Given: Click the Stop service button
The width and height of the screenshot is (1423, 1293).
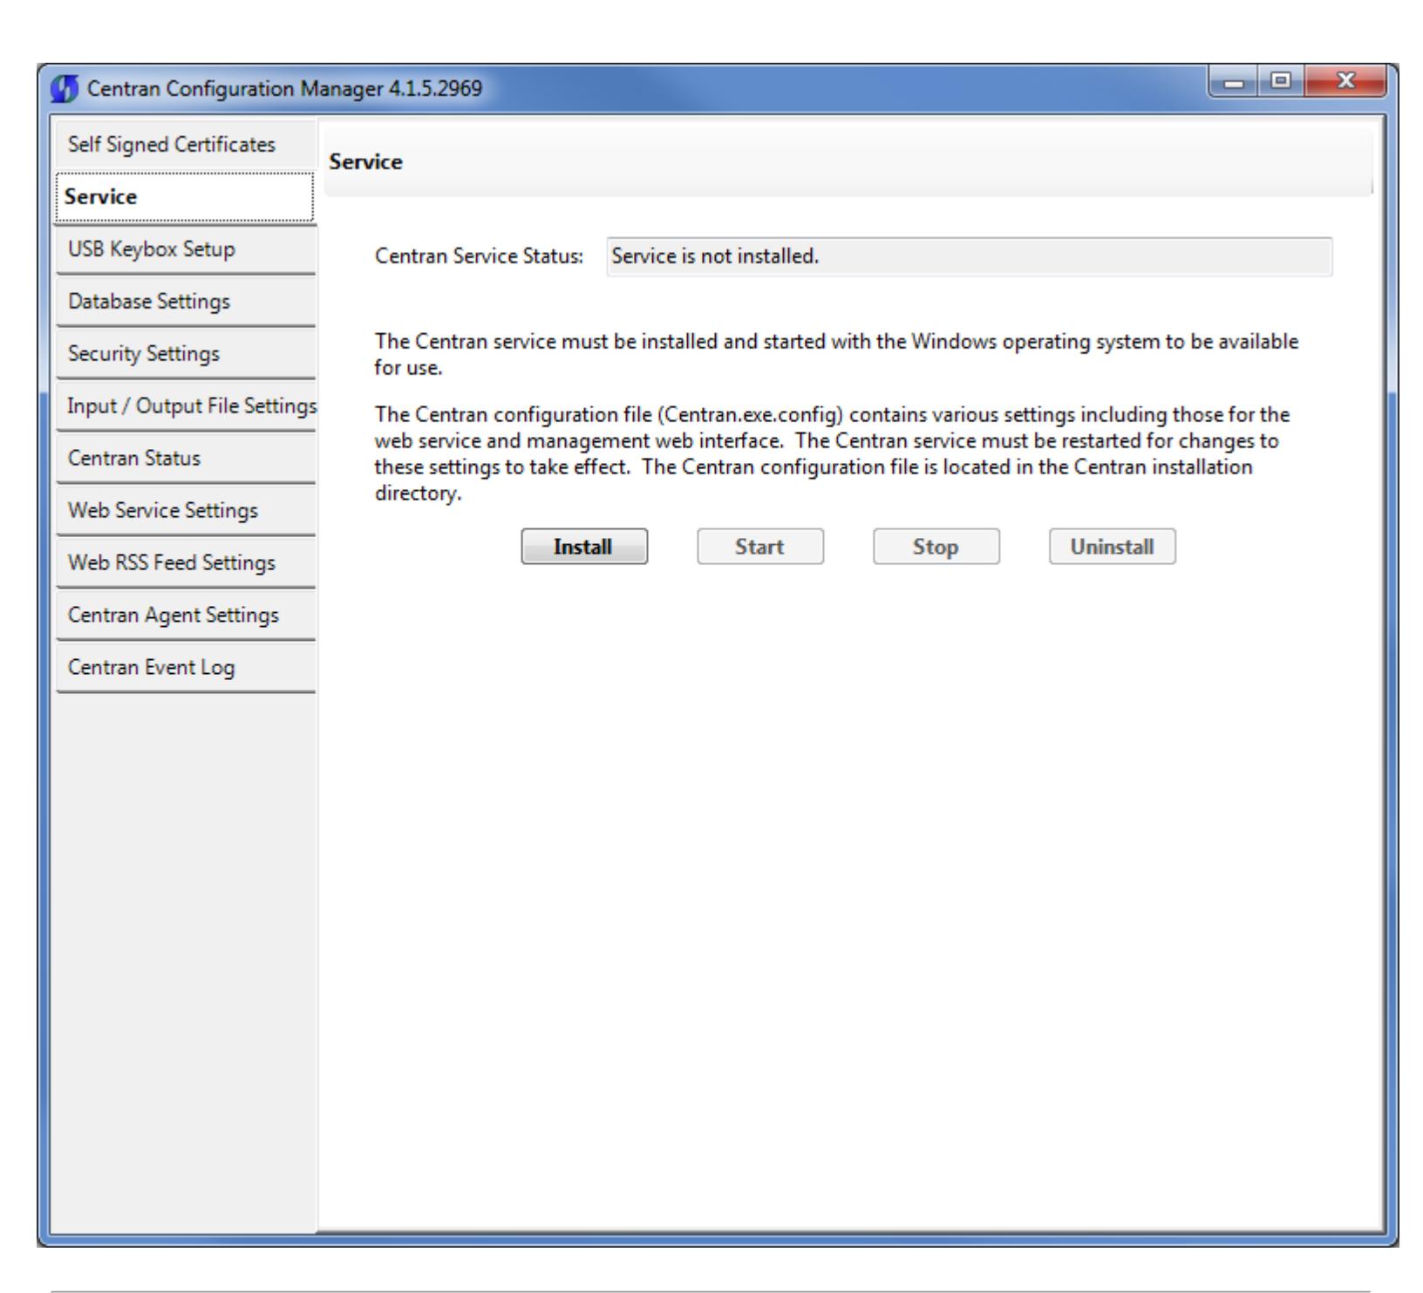Looking at the screenshot, I should coord(936,547).
